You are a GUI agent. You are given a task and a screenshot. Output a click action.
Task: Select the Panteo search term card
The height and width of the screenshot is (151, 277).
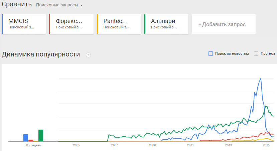(x=119, y=24)
